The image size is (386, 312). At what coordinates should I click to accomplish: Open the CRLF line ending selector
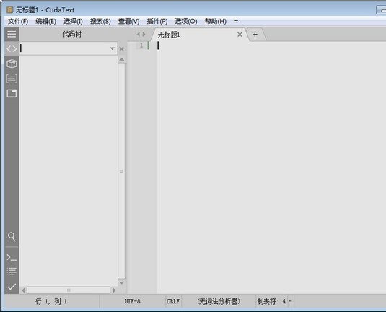coord(173,301)
